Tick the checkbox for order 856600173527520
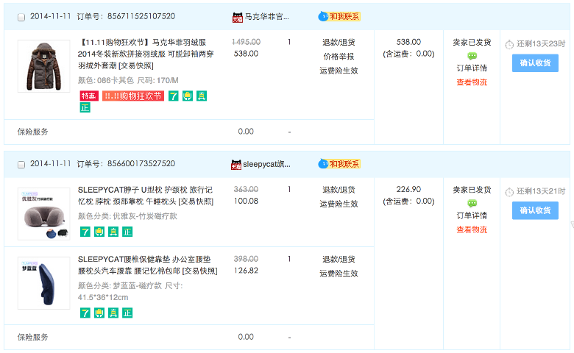The height and width of the screenshot is (353, 574). coord(21,165)
